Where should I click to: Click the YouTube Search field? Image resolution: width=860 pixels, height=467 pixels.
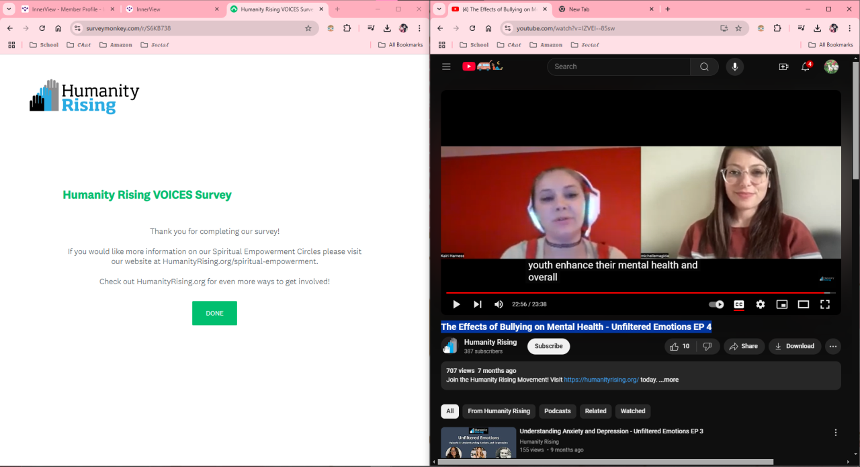click(x=619, y=67)
